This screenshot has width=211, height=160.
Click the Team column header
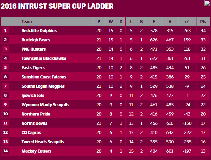27,22
